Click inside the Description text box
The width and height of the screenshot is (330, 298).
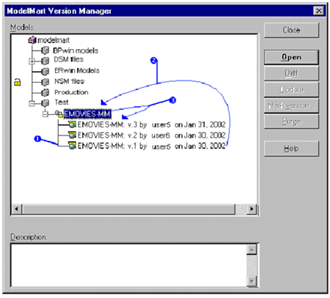coord(129,265)
